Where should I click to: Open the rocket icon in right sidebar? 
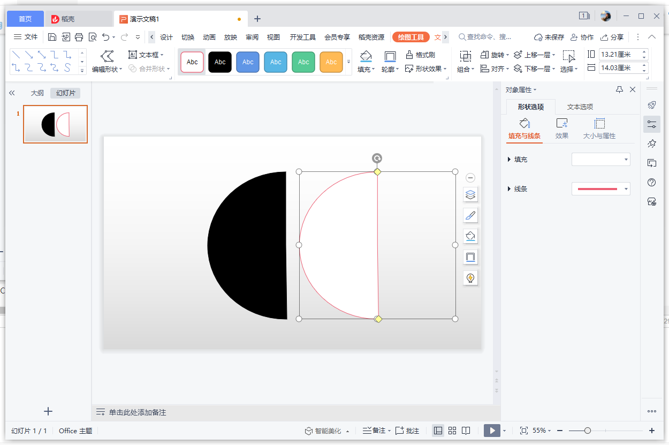(652, 104)
